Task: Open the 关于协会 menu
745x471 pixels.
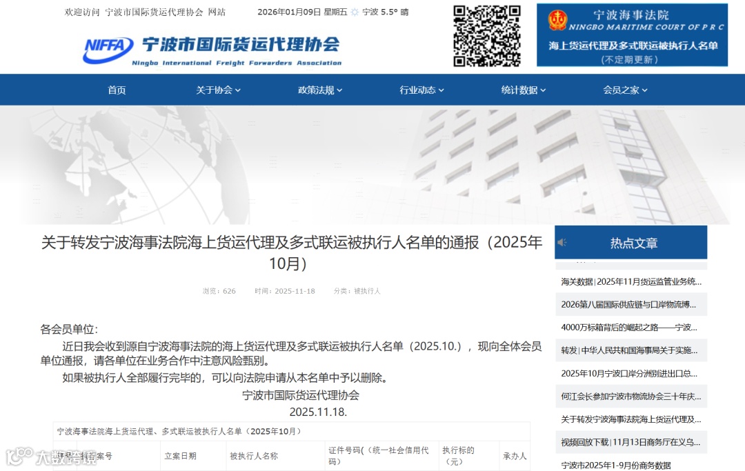Action: point(218,90)
